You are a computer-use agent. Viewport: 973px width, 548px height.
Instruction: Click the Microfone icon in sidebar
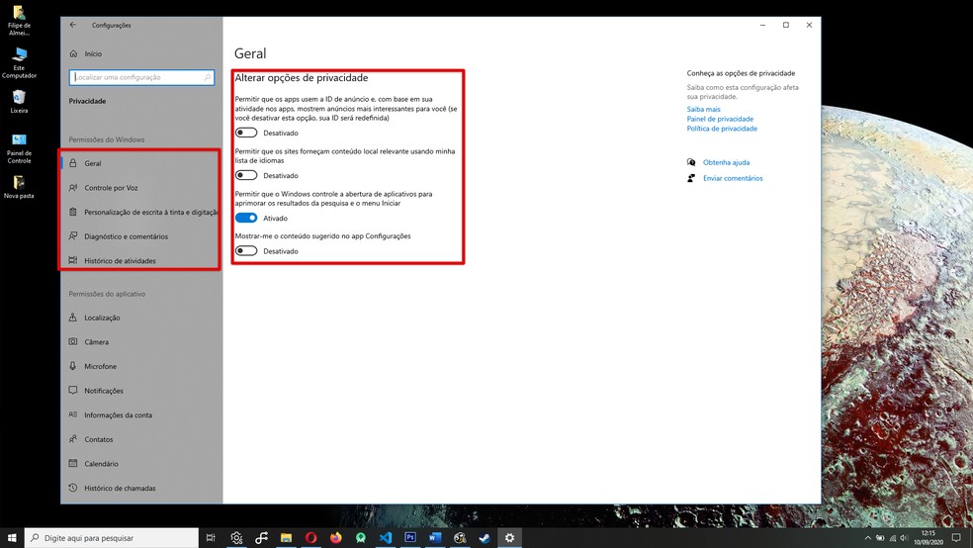coord(73,366)
